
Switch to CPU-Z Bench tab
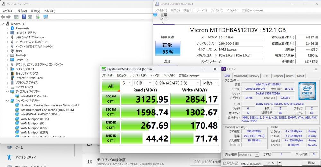point(290,76)
